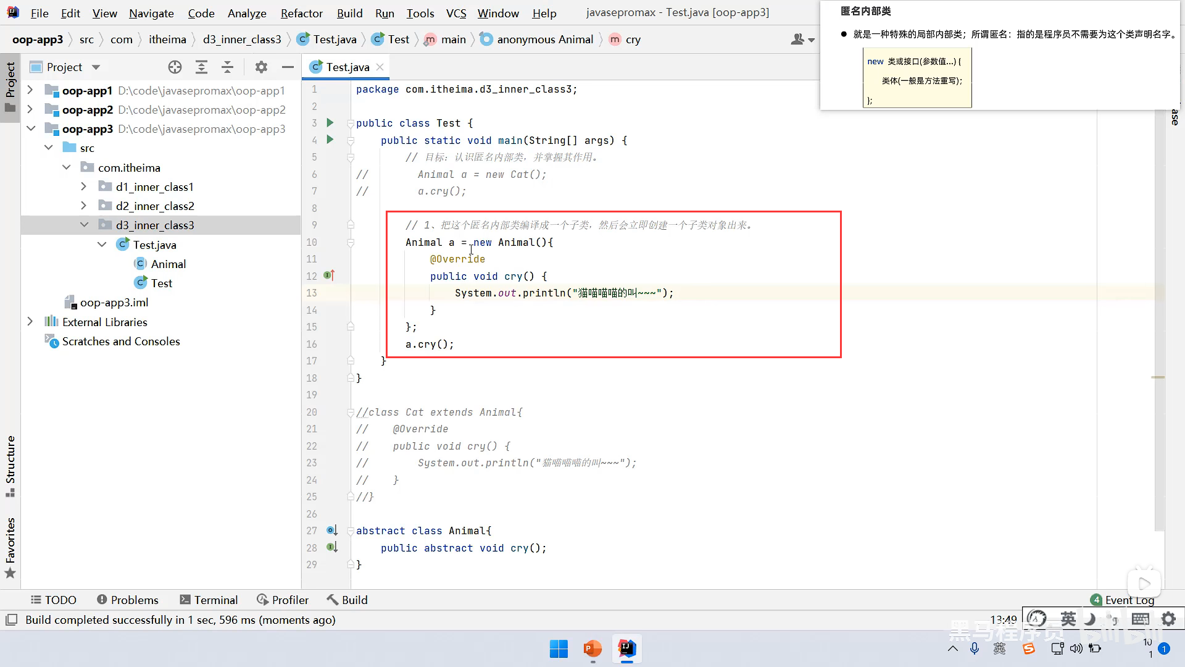Click the Expand All icon in Project panel
1185x667 pixels.
click(x=201, y=67)
